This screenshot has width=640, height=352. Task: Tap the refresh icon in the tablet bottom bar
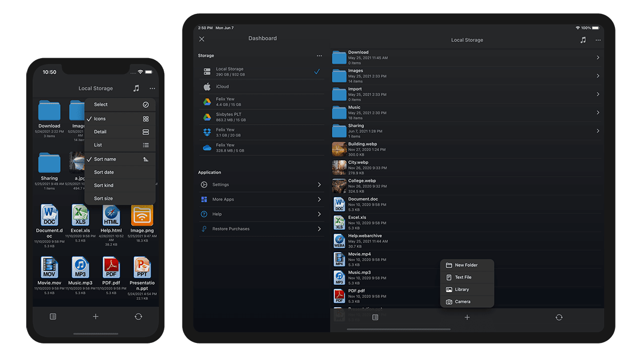click(x=558, y=317)
